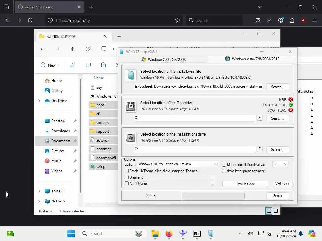Open a new Firefox tab
This screenshot has height=241, width=322.
click(91, 7)
